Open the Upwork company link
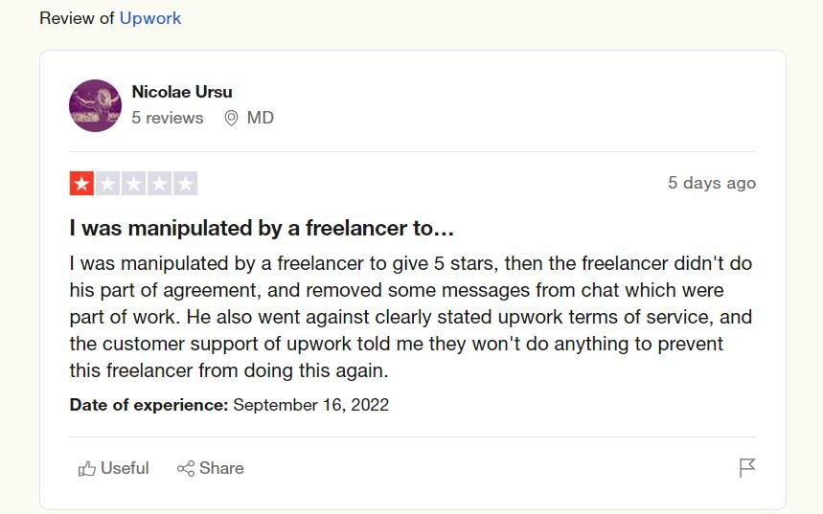The height and width of the screenshot is (514, 823). click(x=149, y=17)
